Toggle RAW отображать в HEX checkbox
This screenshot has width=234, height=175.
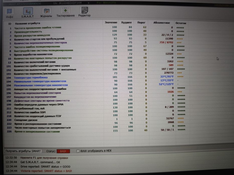78,151
